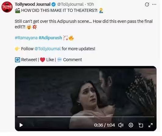Open the #Ramayana hashtag
The width and height of the screenshot is (162, 136).
pos(26,38)
